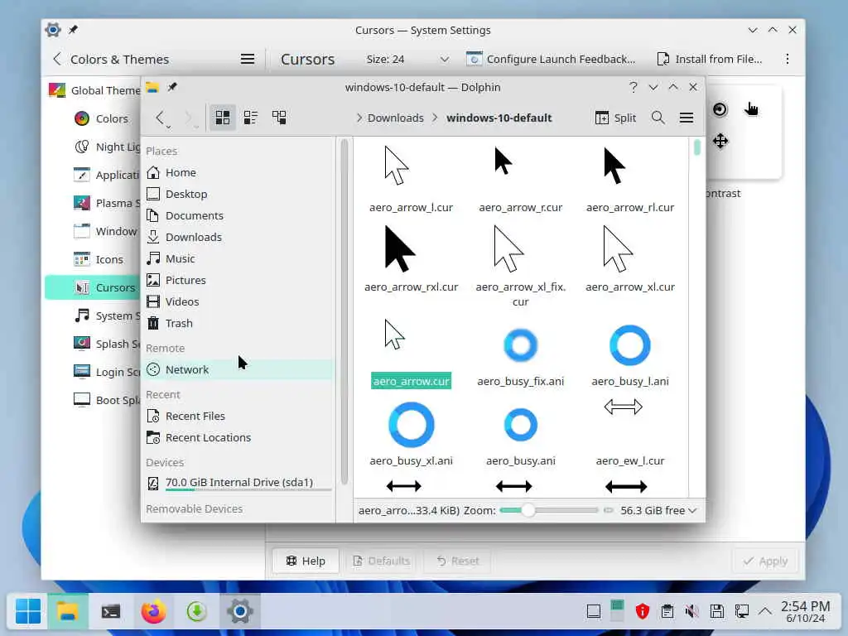Open the 70.0 GiB Internal Drive
Viewport: 848px width, 636px height.
(238, 483)
